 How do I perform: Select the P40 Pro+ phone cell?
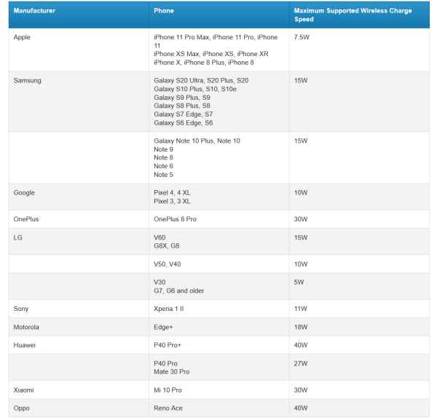point(219,345)
